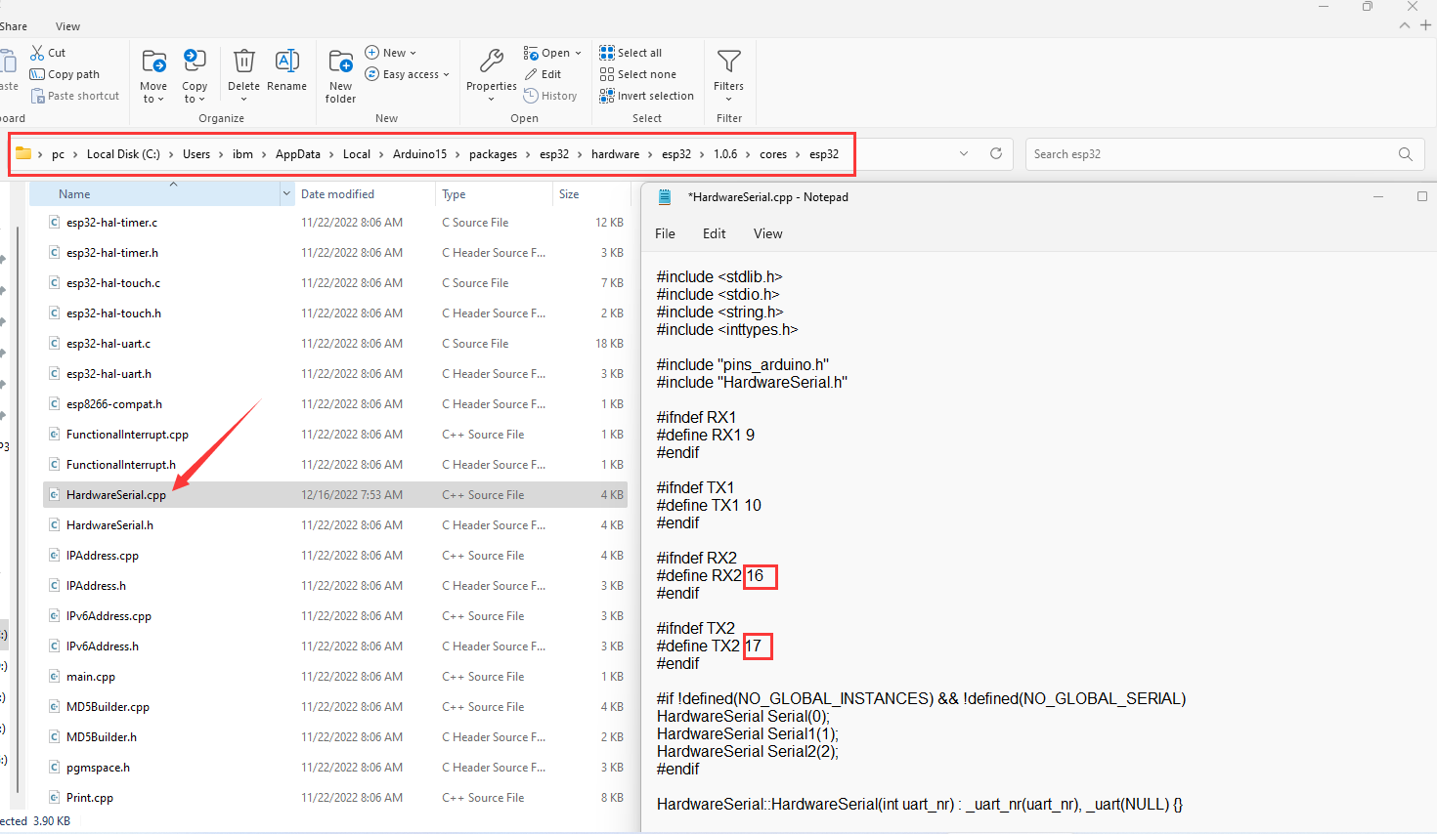Click Select all in ribbon
Viewport: 1437px width, 834px height.
click(x=631, y=53)
